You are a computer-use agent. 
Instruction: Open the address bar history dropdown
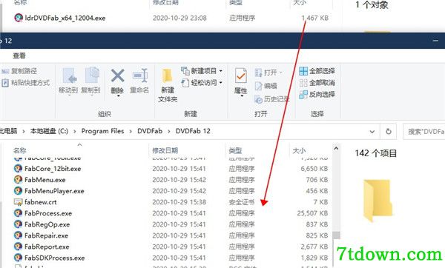coord(372,132)
